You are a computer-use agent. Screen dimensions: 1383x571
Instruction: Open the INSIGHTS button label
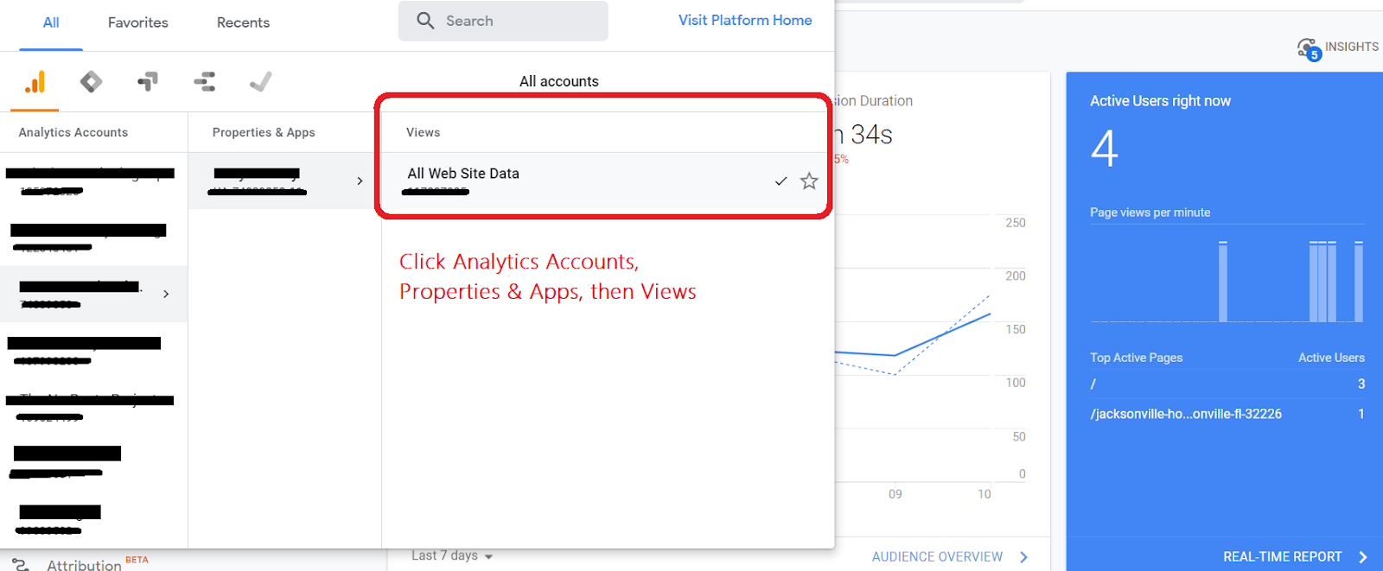click(x=1352, y=47)
